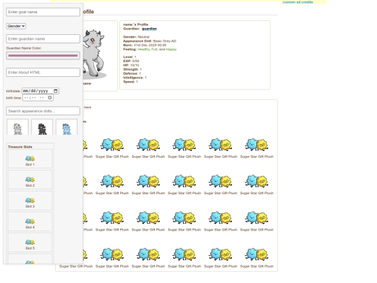Choose the Slot 4 treasure plush
The width and height of the screenshot is (377, 283).
30,222
